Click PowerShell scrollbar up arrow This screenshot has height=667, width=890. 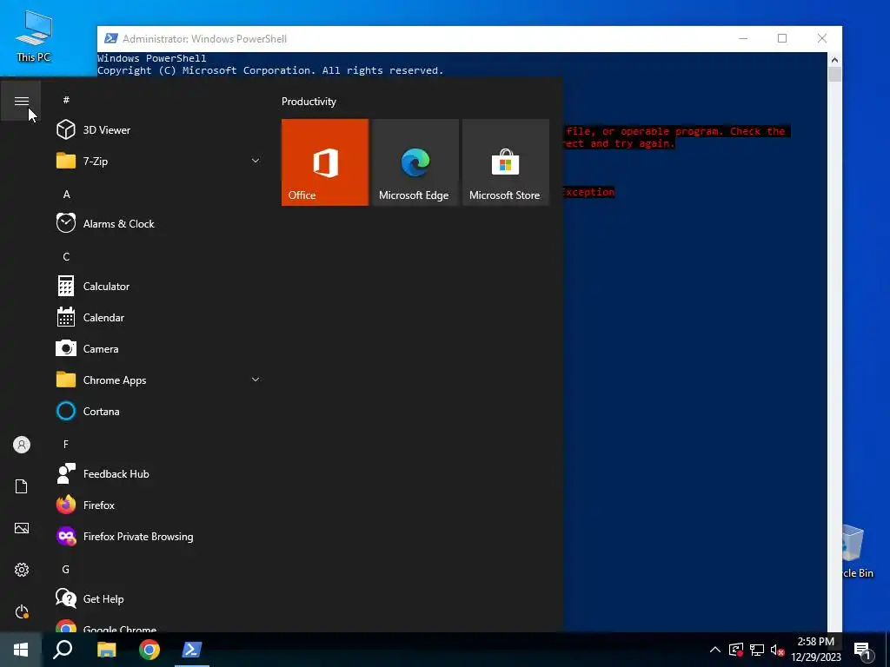834,60
